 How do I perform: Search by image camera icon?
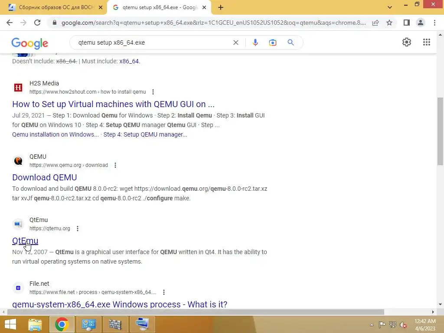click(273, 42)
